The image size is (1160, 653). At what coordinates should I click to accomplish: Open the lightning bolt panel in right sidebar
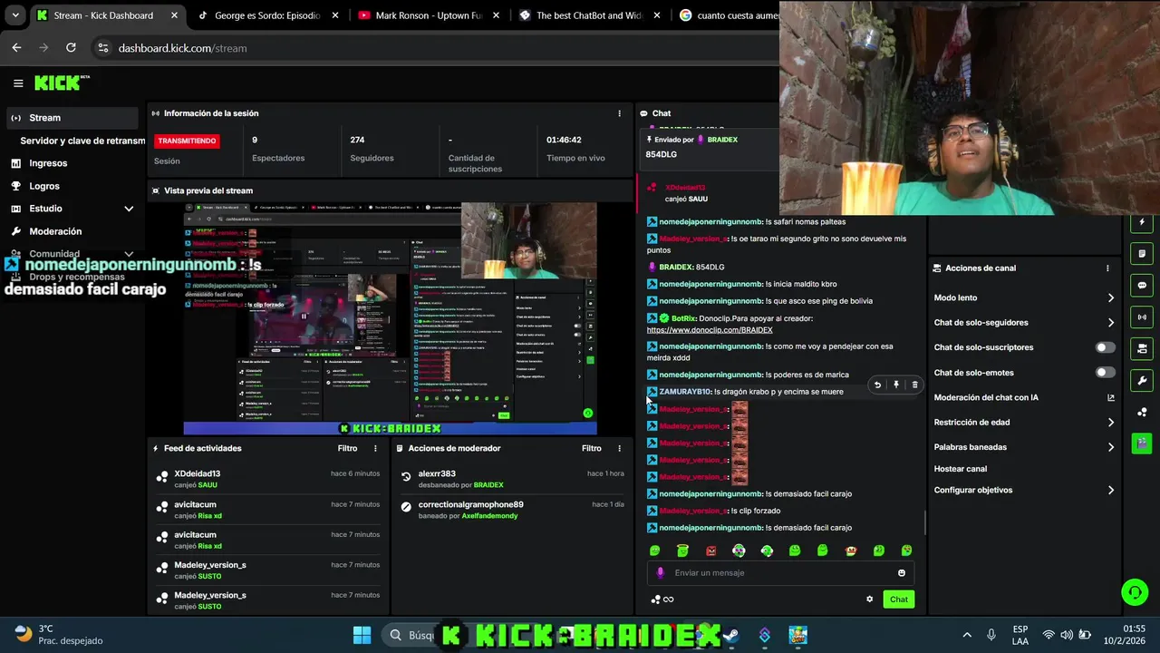(x=1142, y=222)
